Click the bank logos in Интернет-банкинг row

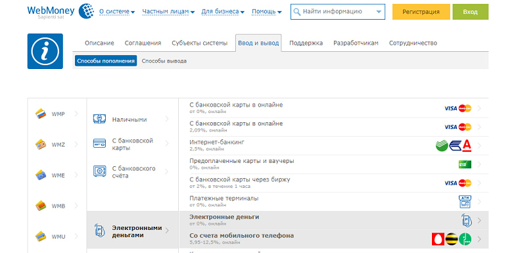click(x=454, y=145)
